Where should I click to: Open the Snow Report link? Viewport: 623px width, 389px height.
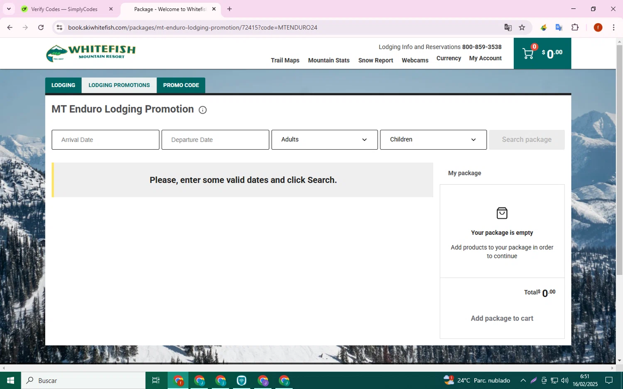375,61
